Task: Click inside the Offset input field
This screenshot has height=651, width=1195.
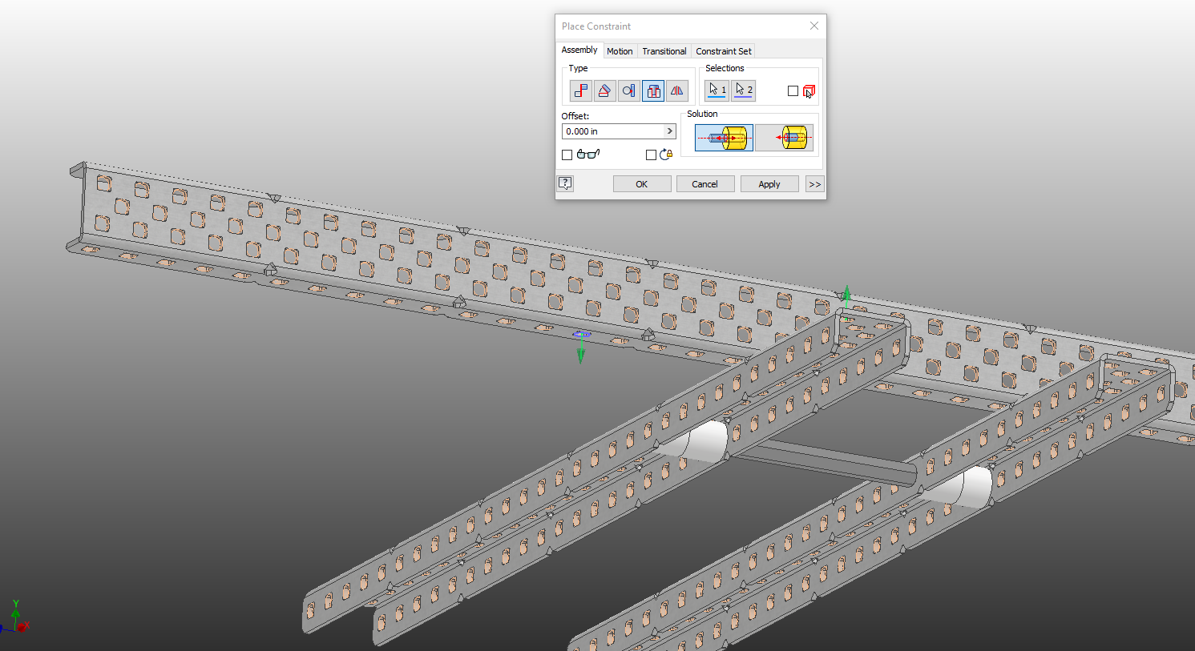Action: click(613, 131)
